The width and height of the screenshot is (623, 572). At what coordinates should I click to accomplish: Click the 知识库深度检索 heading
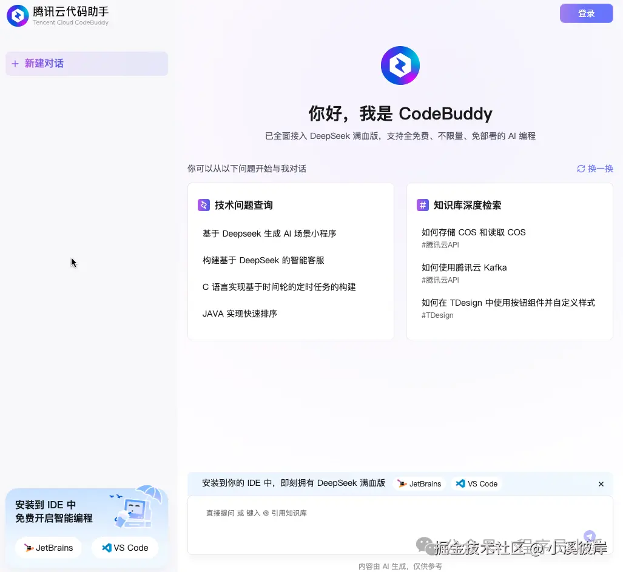pyautogui.click(x=467, y=206)
